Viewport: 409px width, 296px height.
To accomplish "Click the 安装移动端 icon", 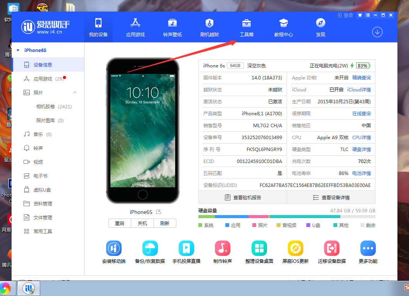I will (x=114, y=248).
